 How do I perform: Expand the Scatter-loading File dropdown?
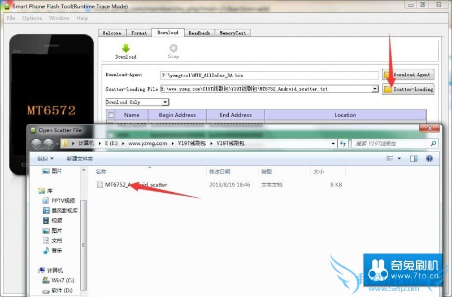pos(375,88)
